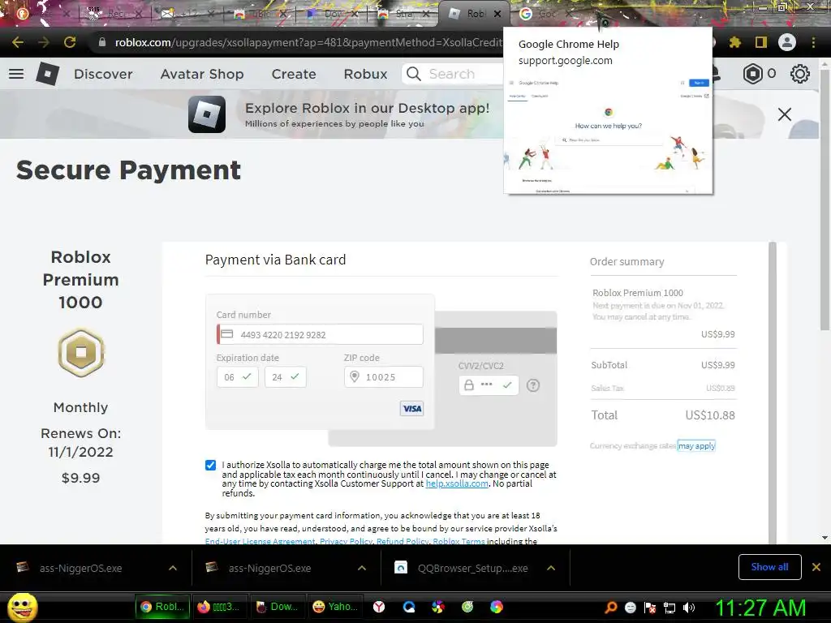Click Show all downloads button
Screen dimensions: 831x623
(769, 567)
